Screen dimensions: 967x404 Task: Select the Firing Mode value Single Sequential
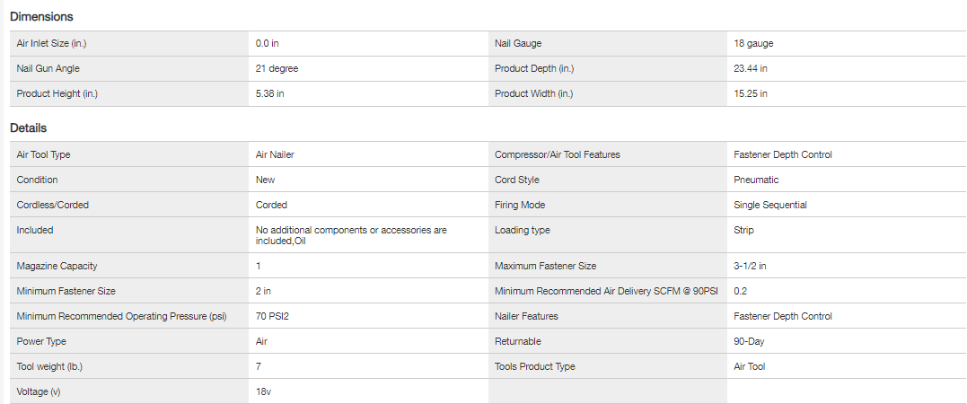click(770, 205)
